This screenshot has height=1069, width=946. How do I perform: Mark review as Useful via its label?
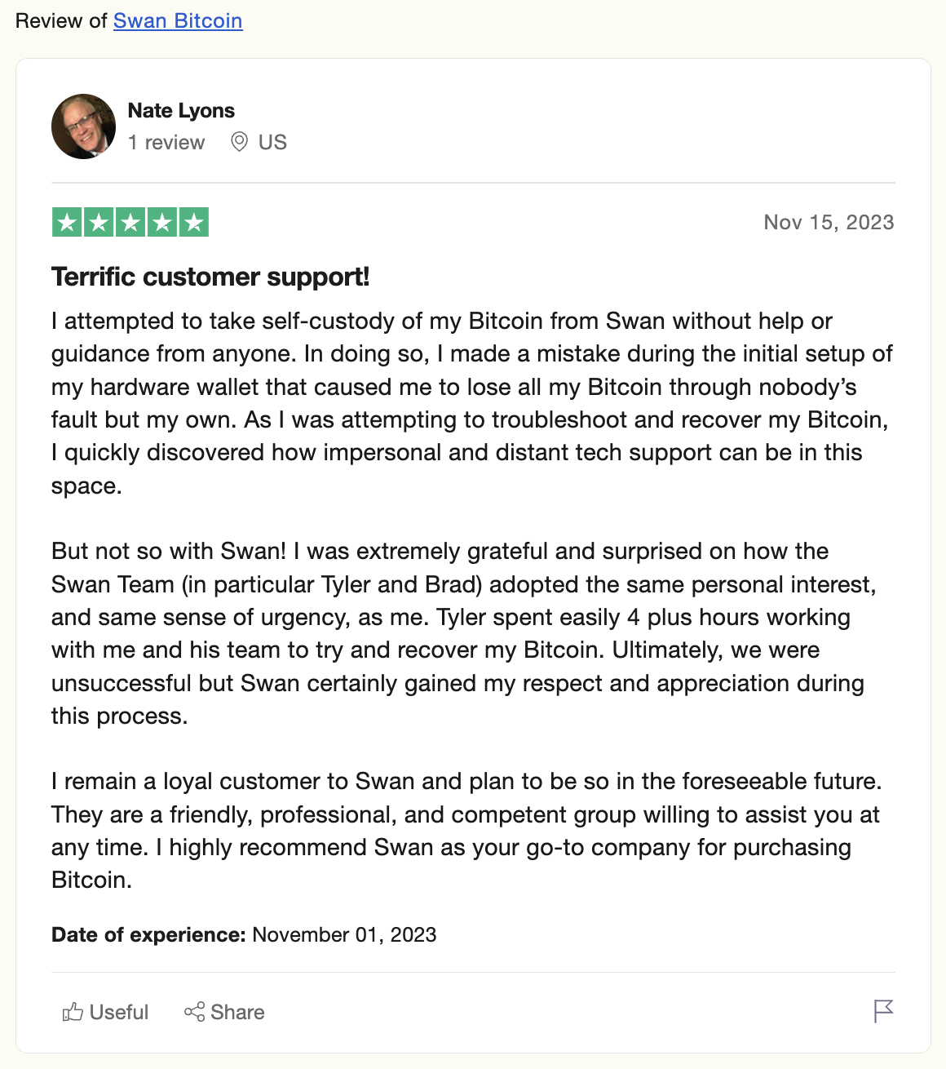[x=119, y=1012]
